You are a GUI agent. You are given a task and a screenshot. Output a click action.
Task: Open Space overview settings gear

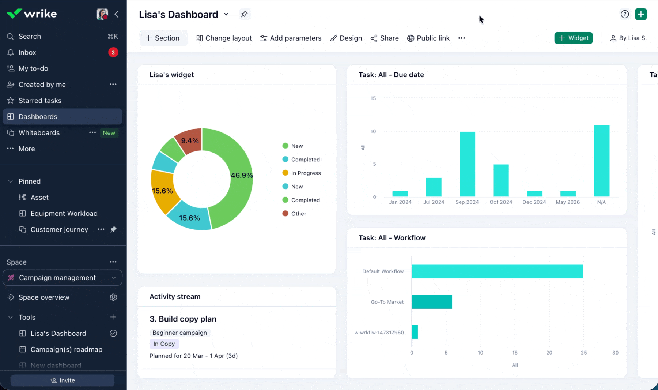click(x=113, y=297)
